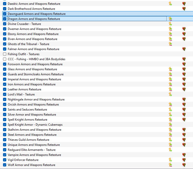Uncheck Iron Armors and Weapons Retexture
The height and width of the screenshot is (169, 193).
coord(5,84)
